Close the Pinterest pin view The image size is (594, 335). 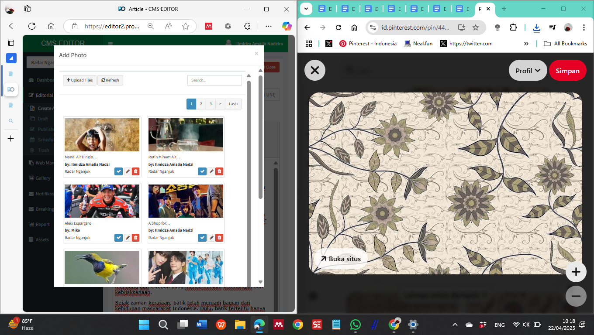(315, 70)
